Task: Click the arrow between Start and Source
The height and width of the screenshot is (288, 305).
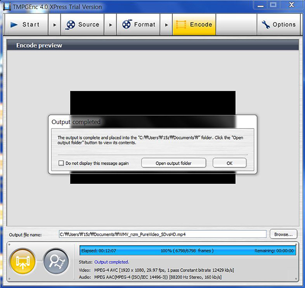Action: 54,25
